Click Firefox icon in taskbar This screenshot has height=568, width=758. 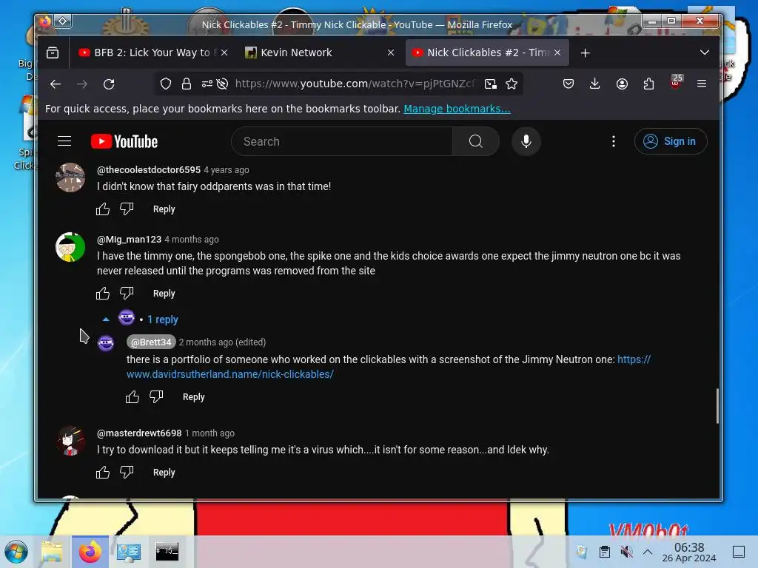(x=90, y=552)
